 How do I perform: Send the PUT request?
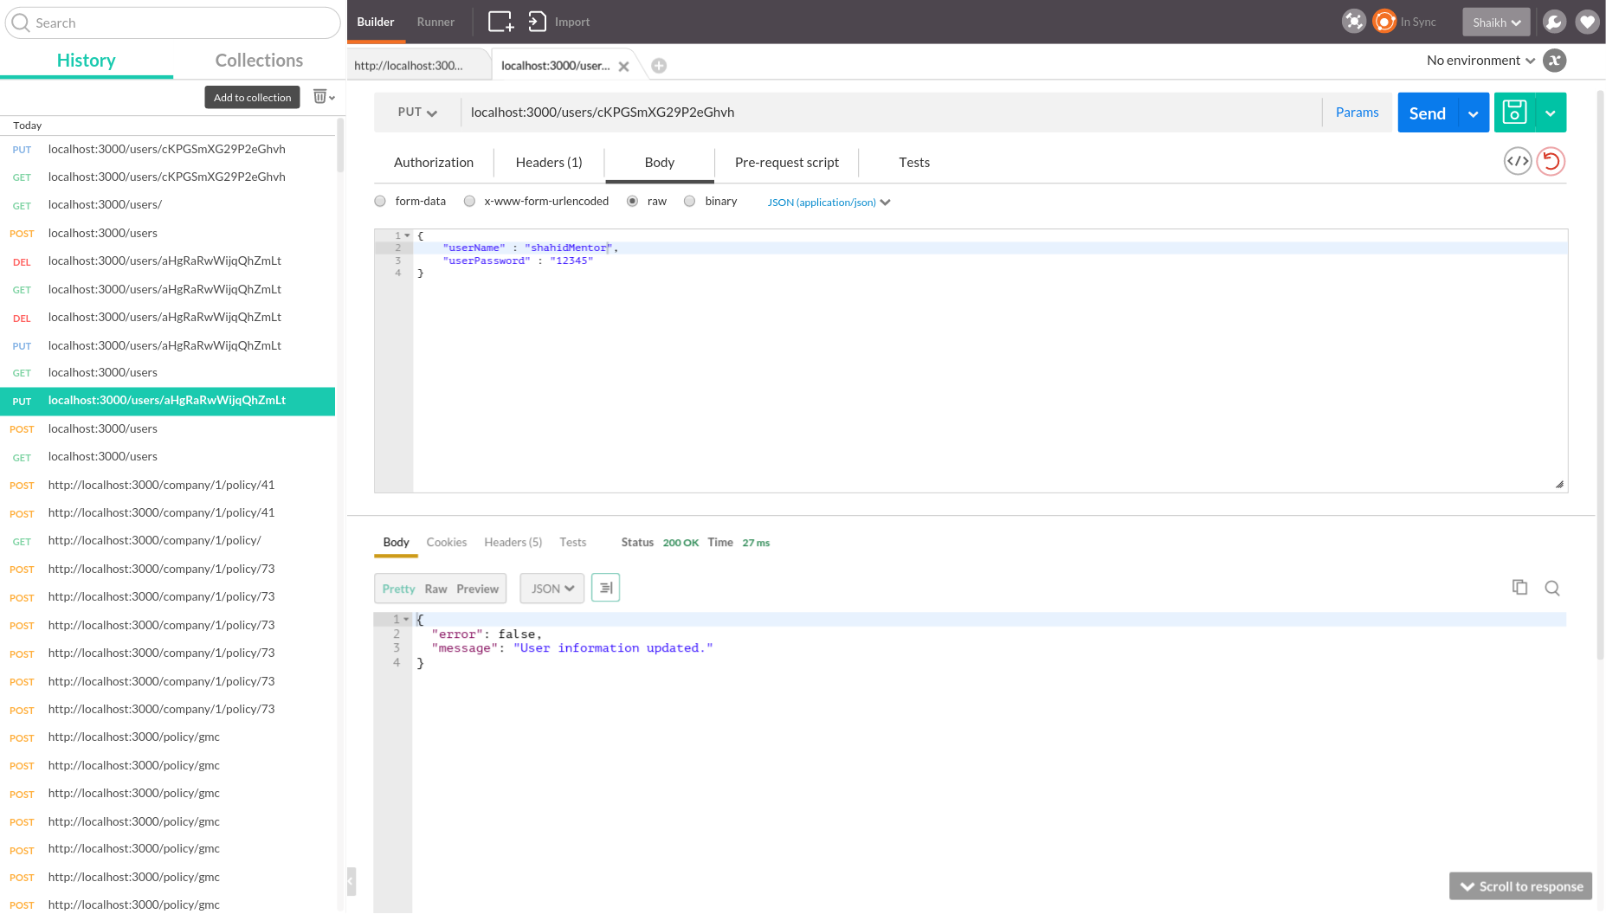point(1427,112)
